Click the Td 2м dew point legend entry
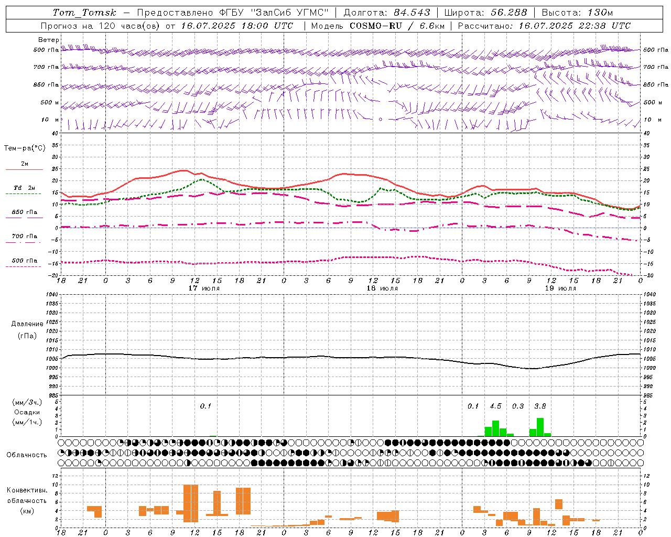Viewport: 671px width, 537px height. pos(24,190)
